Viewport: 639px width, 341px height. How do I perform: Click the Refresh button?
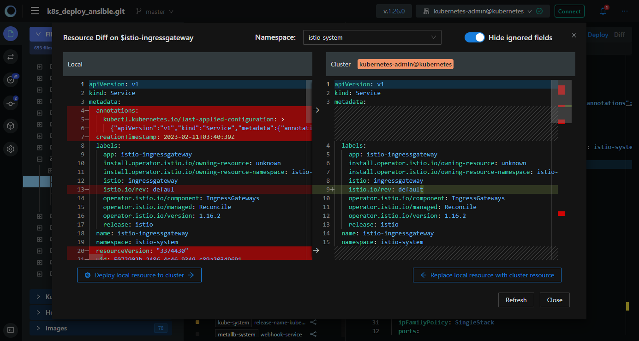pyautogui.click(x=516, y=300)
